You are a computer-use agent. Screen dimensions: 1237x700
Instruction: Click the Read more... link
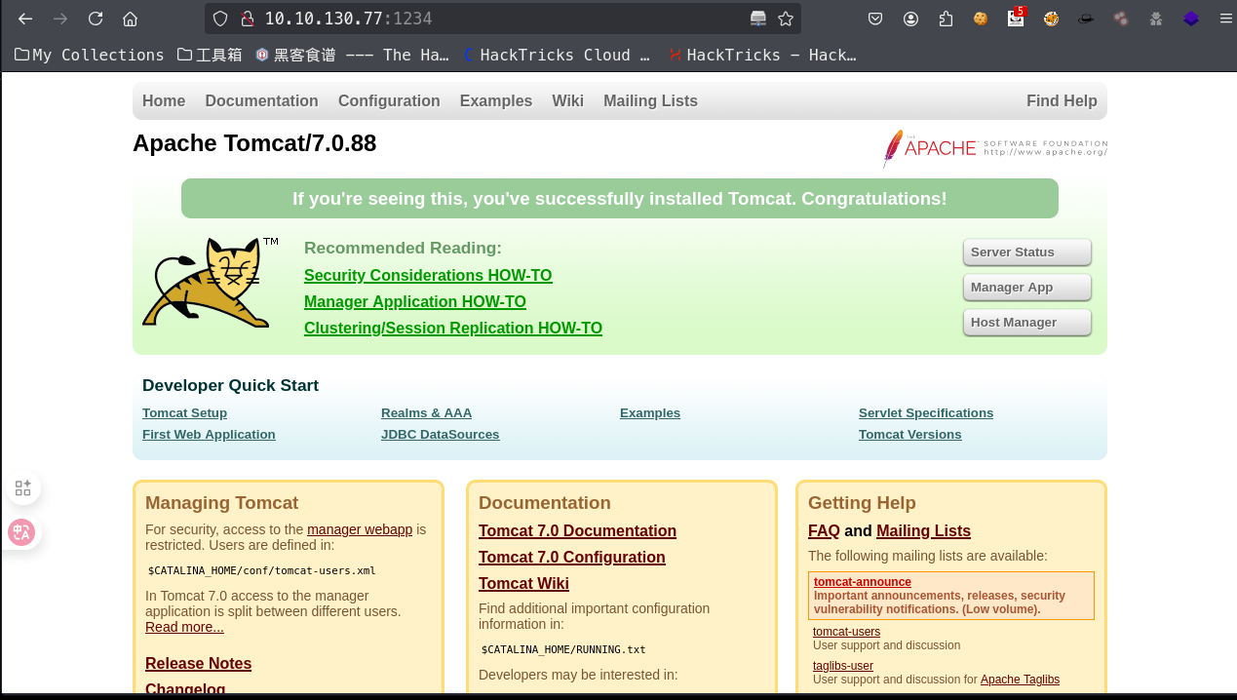184,627
